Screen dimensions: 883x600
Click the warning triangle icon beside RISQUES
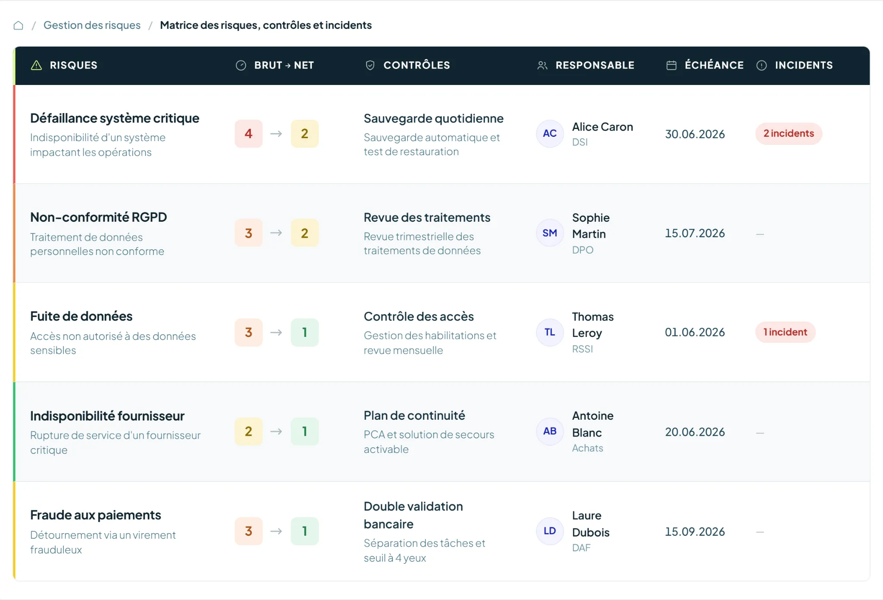[37, 65]
